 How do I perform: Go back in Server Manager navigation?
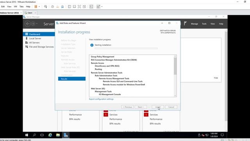[27, 24]
